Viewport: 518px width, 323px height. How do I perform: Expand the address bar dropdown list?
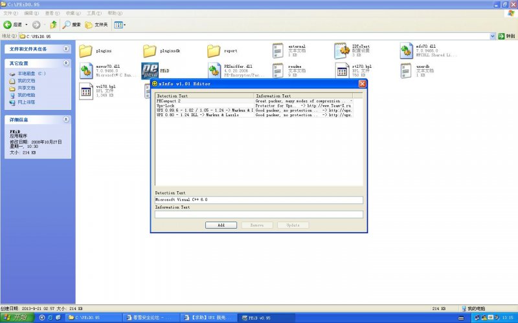(x=493, y=36)
